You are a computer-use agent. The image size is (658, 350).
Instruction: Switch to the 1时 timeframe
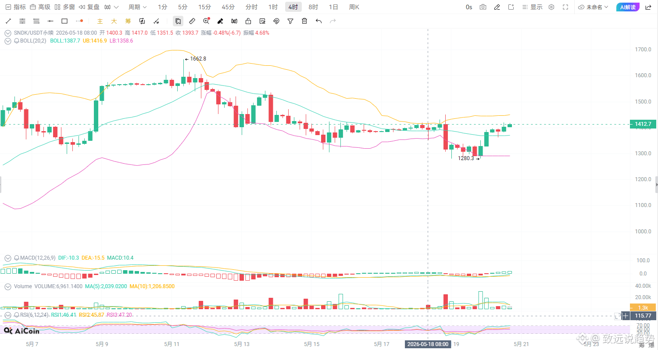(273, 7)
